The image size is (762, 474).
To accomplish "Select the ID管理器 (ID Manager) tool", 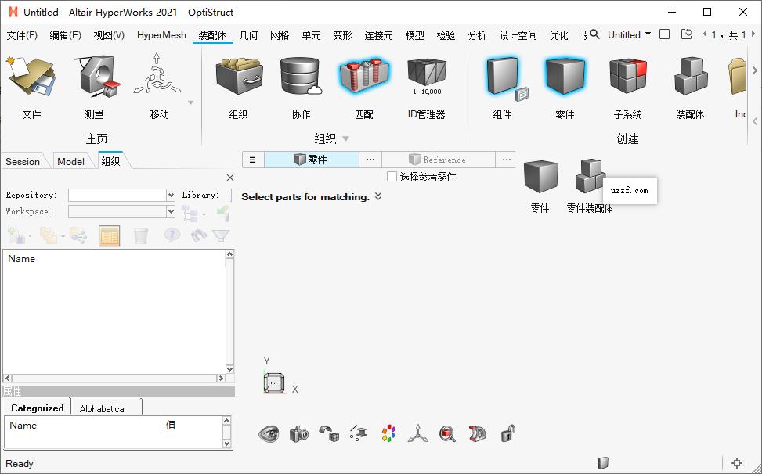I will click(425, 86).
